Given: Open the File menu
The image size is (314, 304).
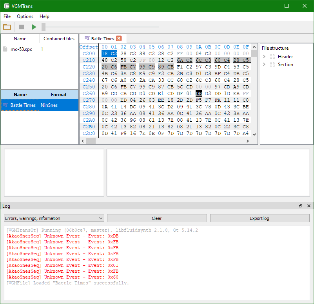Looking at the screenshot, I should click(7, 16).
